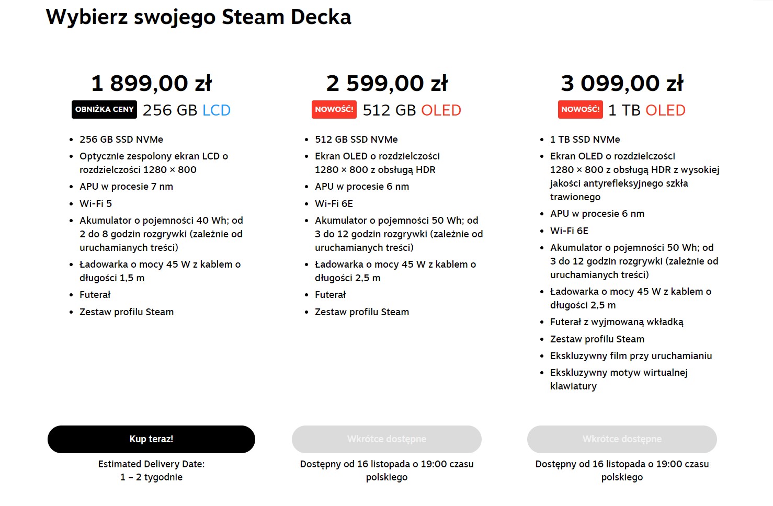773x506 pixels.
Task: Select the 2 599,00 zł price
Action: (386, 83)
